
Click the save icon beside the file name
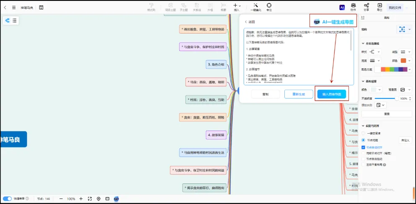pyautogui.click(x=41, y=8)
